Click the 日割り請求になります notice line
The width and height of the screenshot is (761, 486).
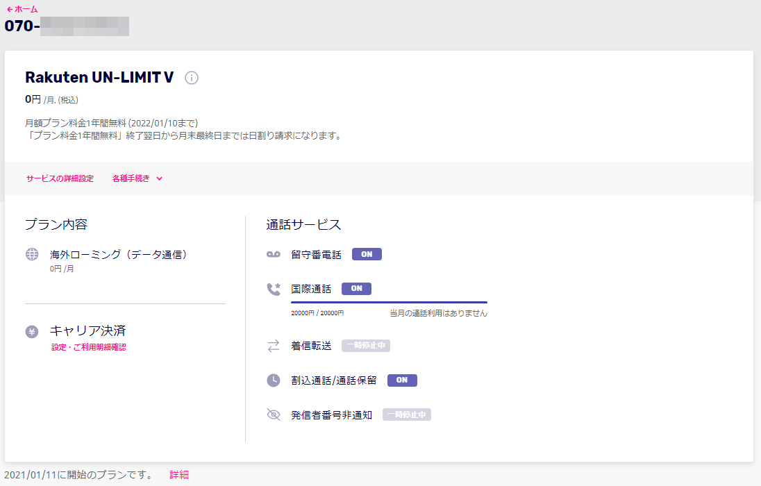point(185,136)
